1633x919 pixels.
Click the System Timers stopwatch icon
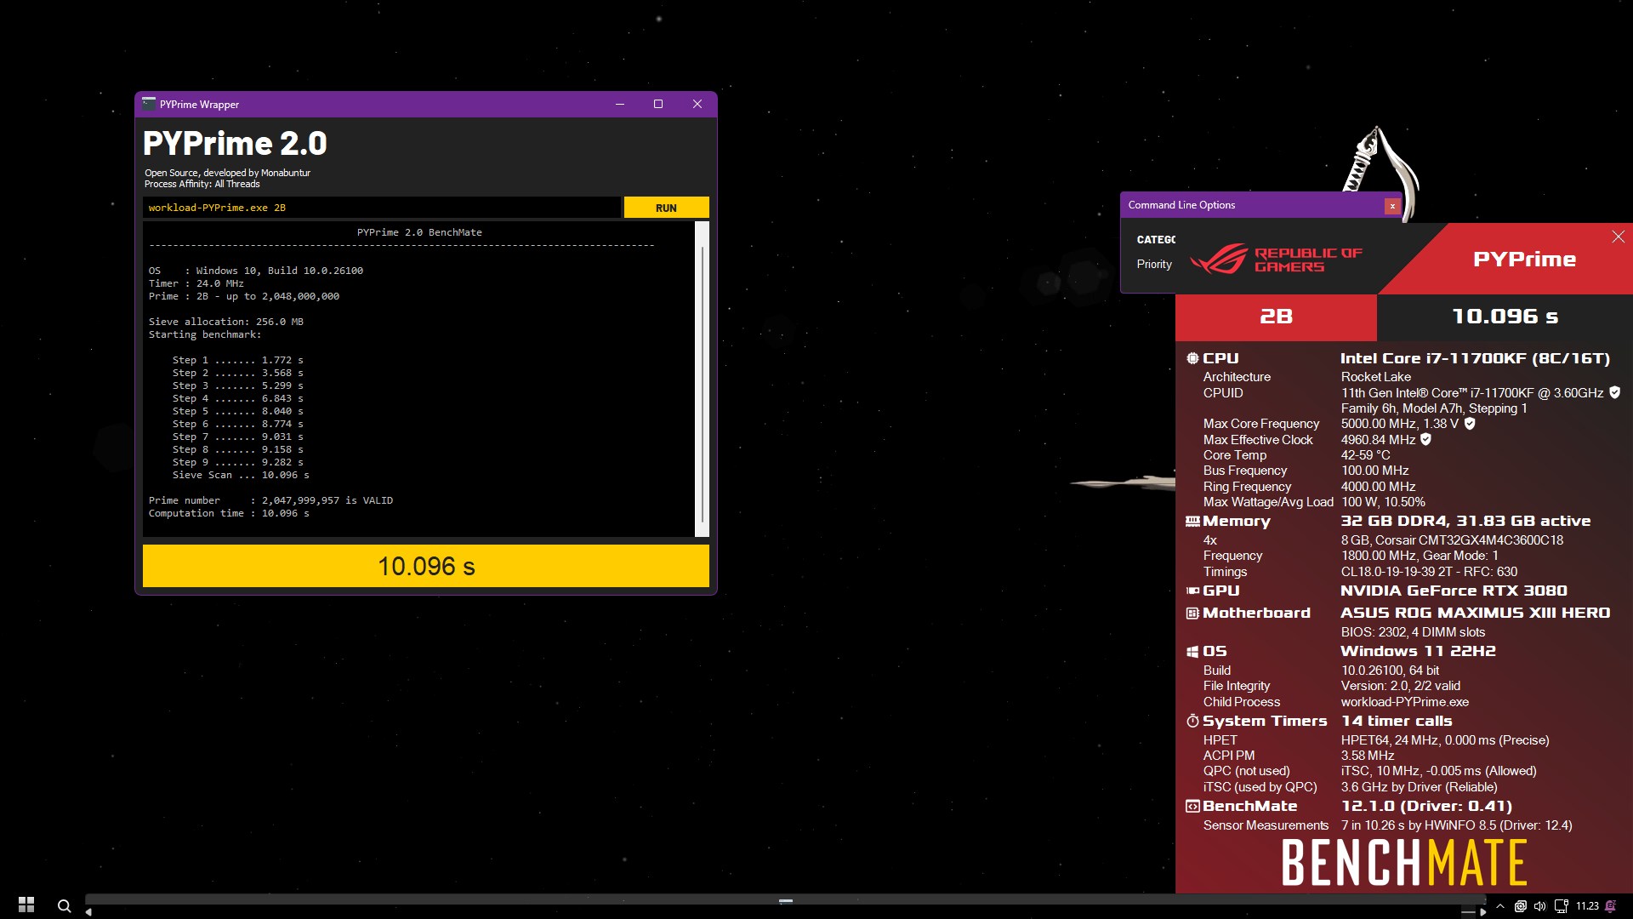click(1192, 721)
